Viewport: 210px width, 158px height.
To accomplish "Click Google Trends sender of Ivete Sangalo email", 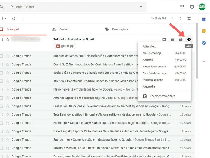I will click(21, 131).
